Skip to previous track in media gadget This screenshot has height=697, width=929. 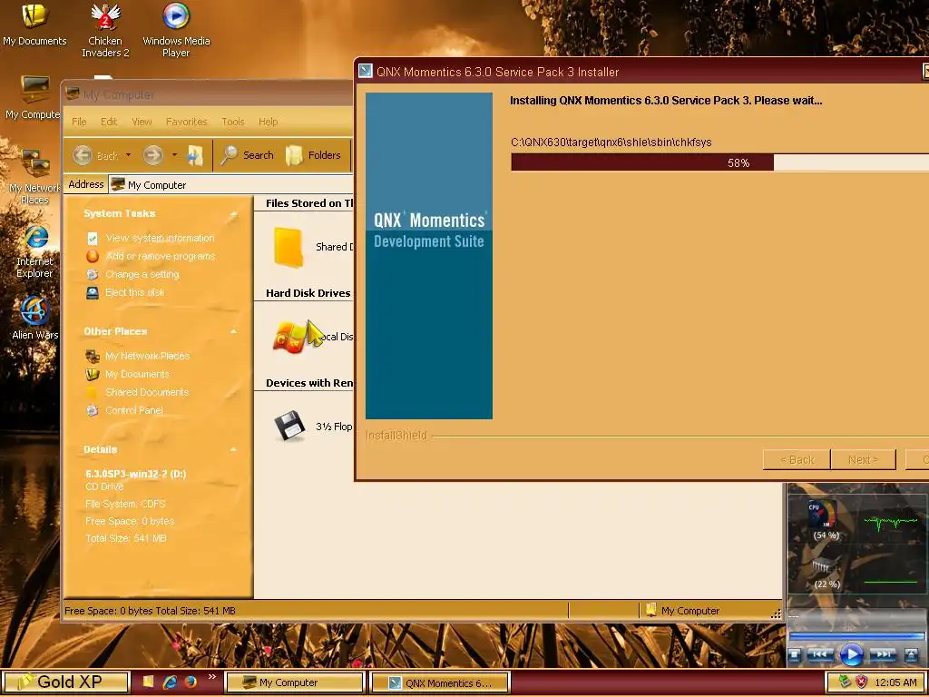820,655
